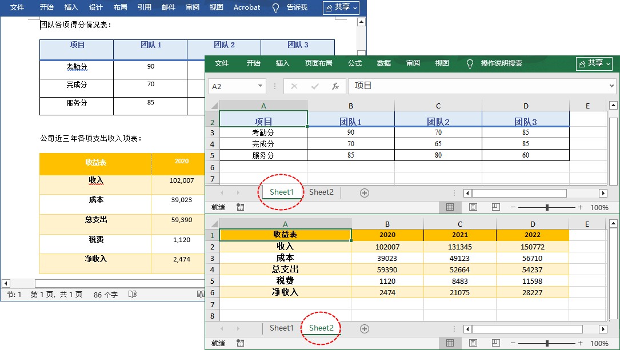Zoom in with plus in 团队 Excel window

580,207
